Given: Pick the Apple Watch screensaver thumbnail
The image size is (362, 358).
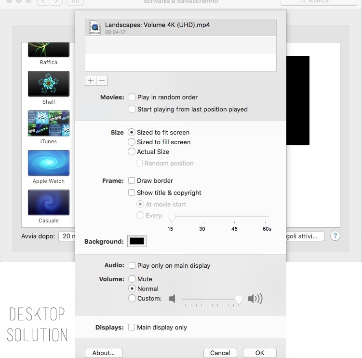Looking at the screenshot, I should pyautogui.click(x=49, y=163).
